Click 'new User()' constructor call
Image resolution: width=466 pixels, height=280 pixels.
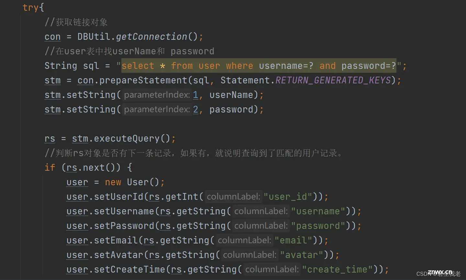pyautogui.click(x=132, y=182)
